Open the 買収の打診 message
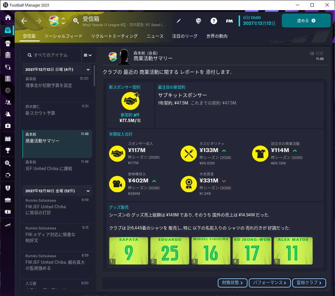Screen dimensions: 335x296 coord(57,210)
